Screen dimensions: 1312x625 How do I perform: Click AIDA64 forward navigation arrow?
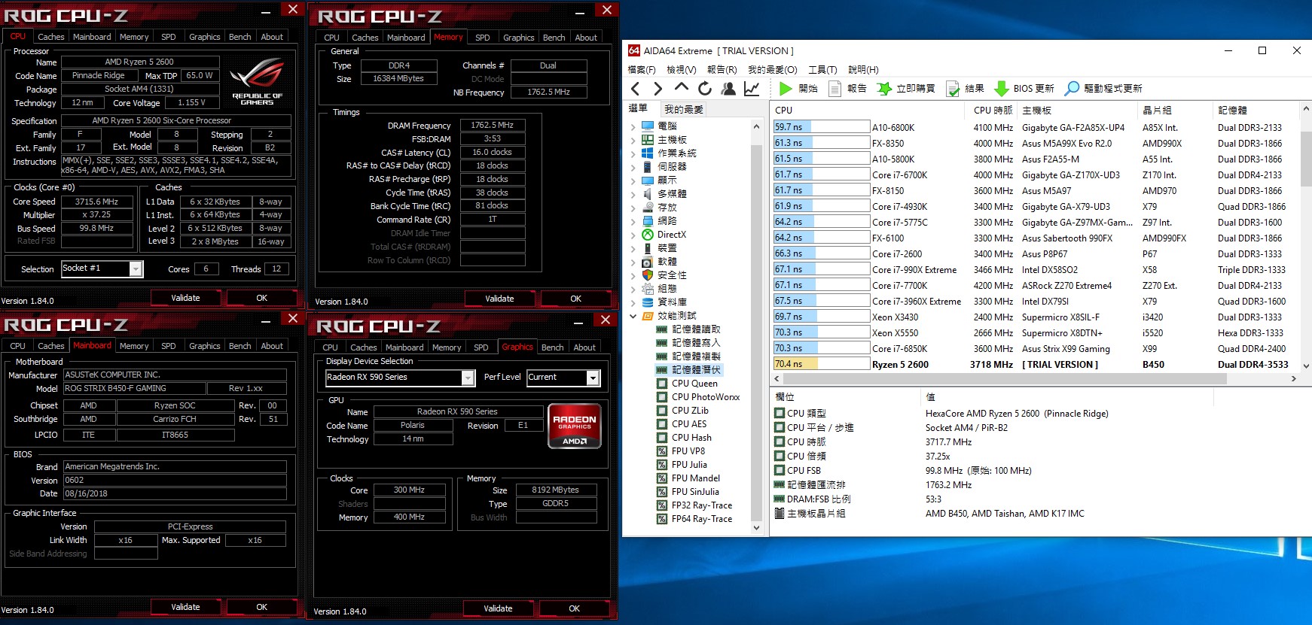point(658,89)
